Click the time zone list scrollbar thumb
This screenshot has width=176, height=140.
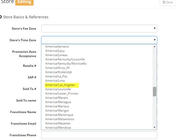point(155,91)
